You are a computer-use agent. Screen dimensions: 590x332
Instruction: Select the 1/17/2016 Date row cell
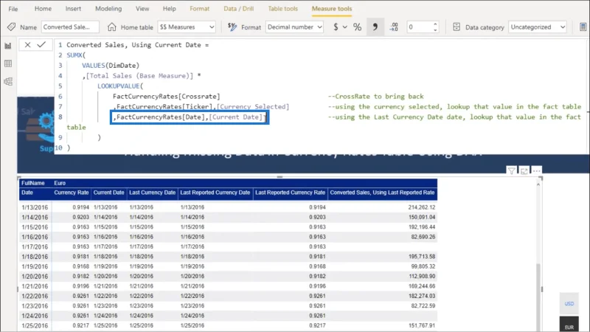tap(35, 247)
